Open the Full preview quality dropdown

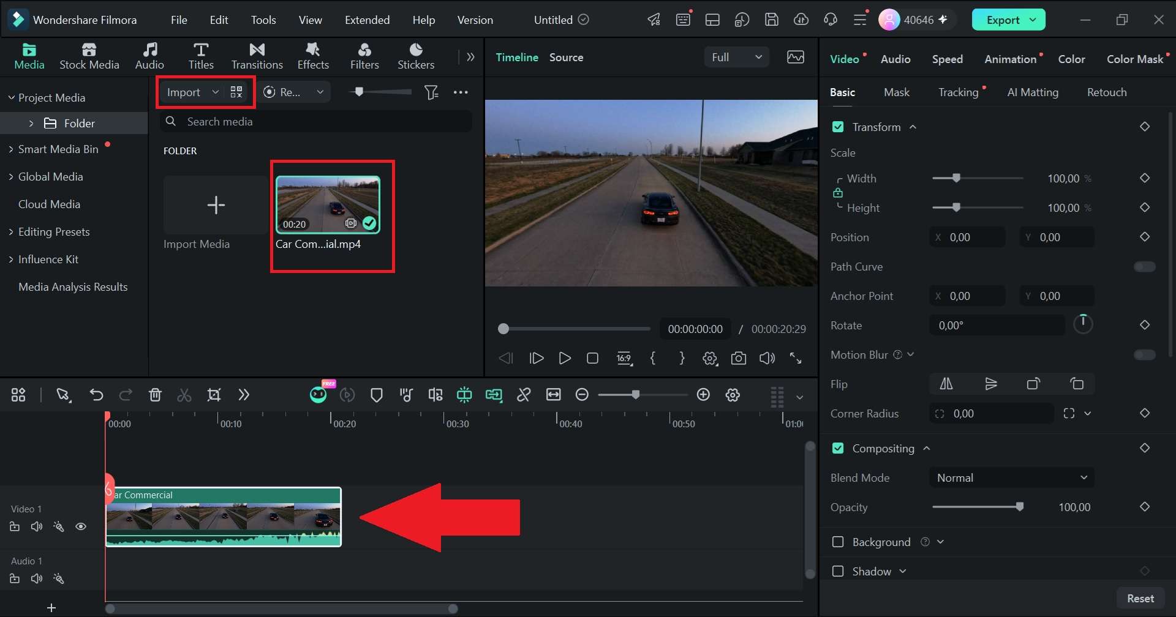pyautogui.click(x=737, y=57)
